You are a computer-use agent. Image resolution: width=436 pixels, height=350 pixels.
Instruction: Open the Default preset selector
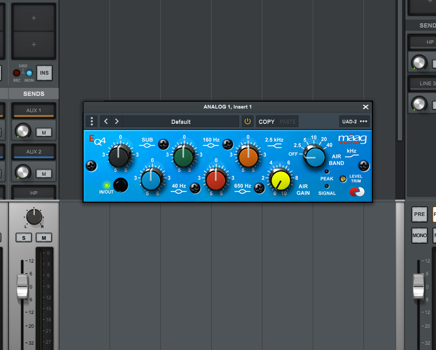click(180, 121)
